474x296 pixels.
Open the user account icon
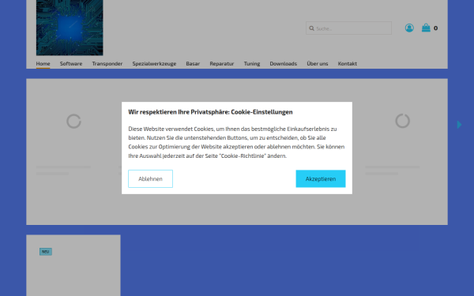[409, 28]
